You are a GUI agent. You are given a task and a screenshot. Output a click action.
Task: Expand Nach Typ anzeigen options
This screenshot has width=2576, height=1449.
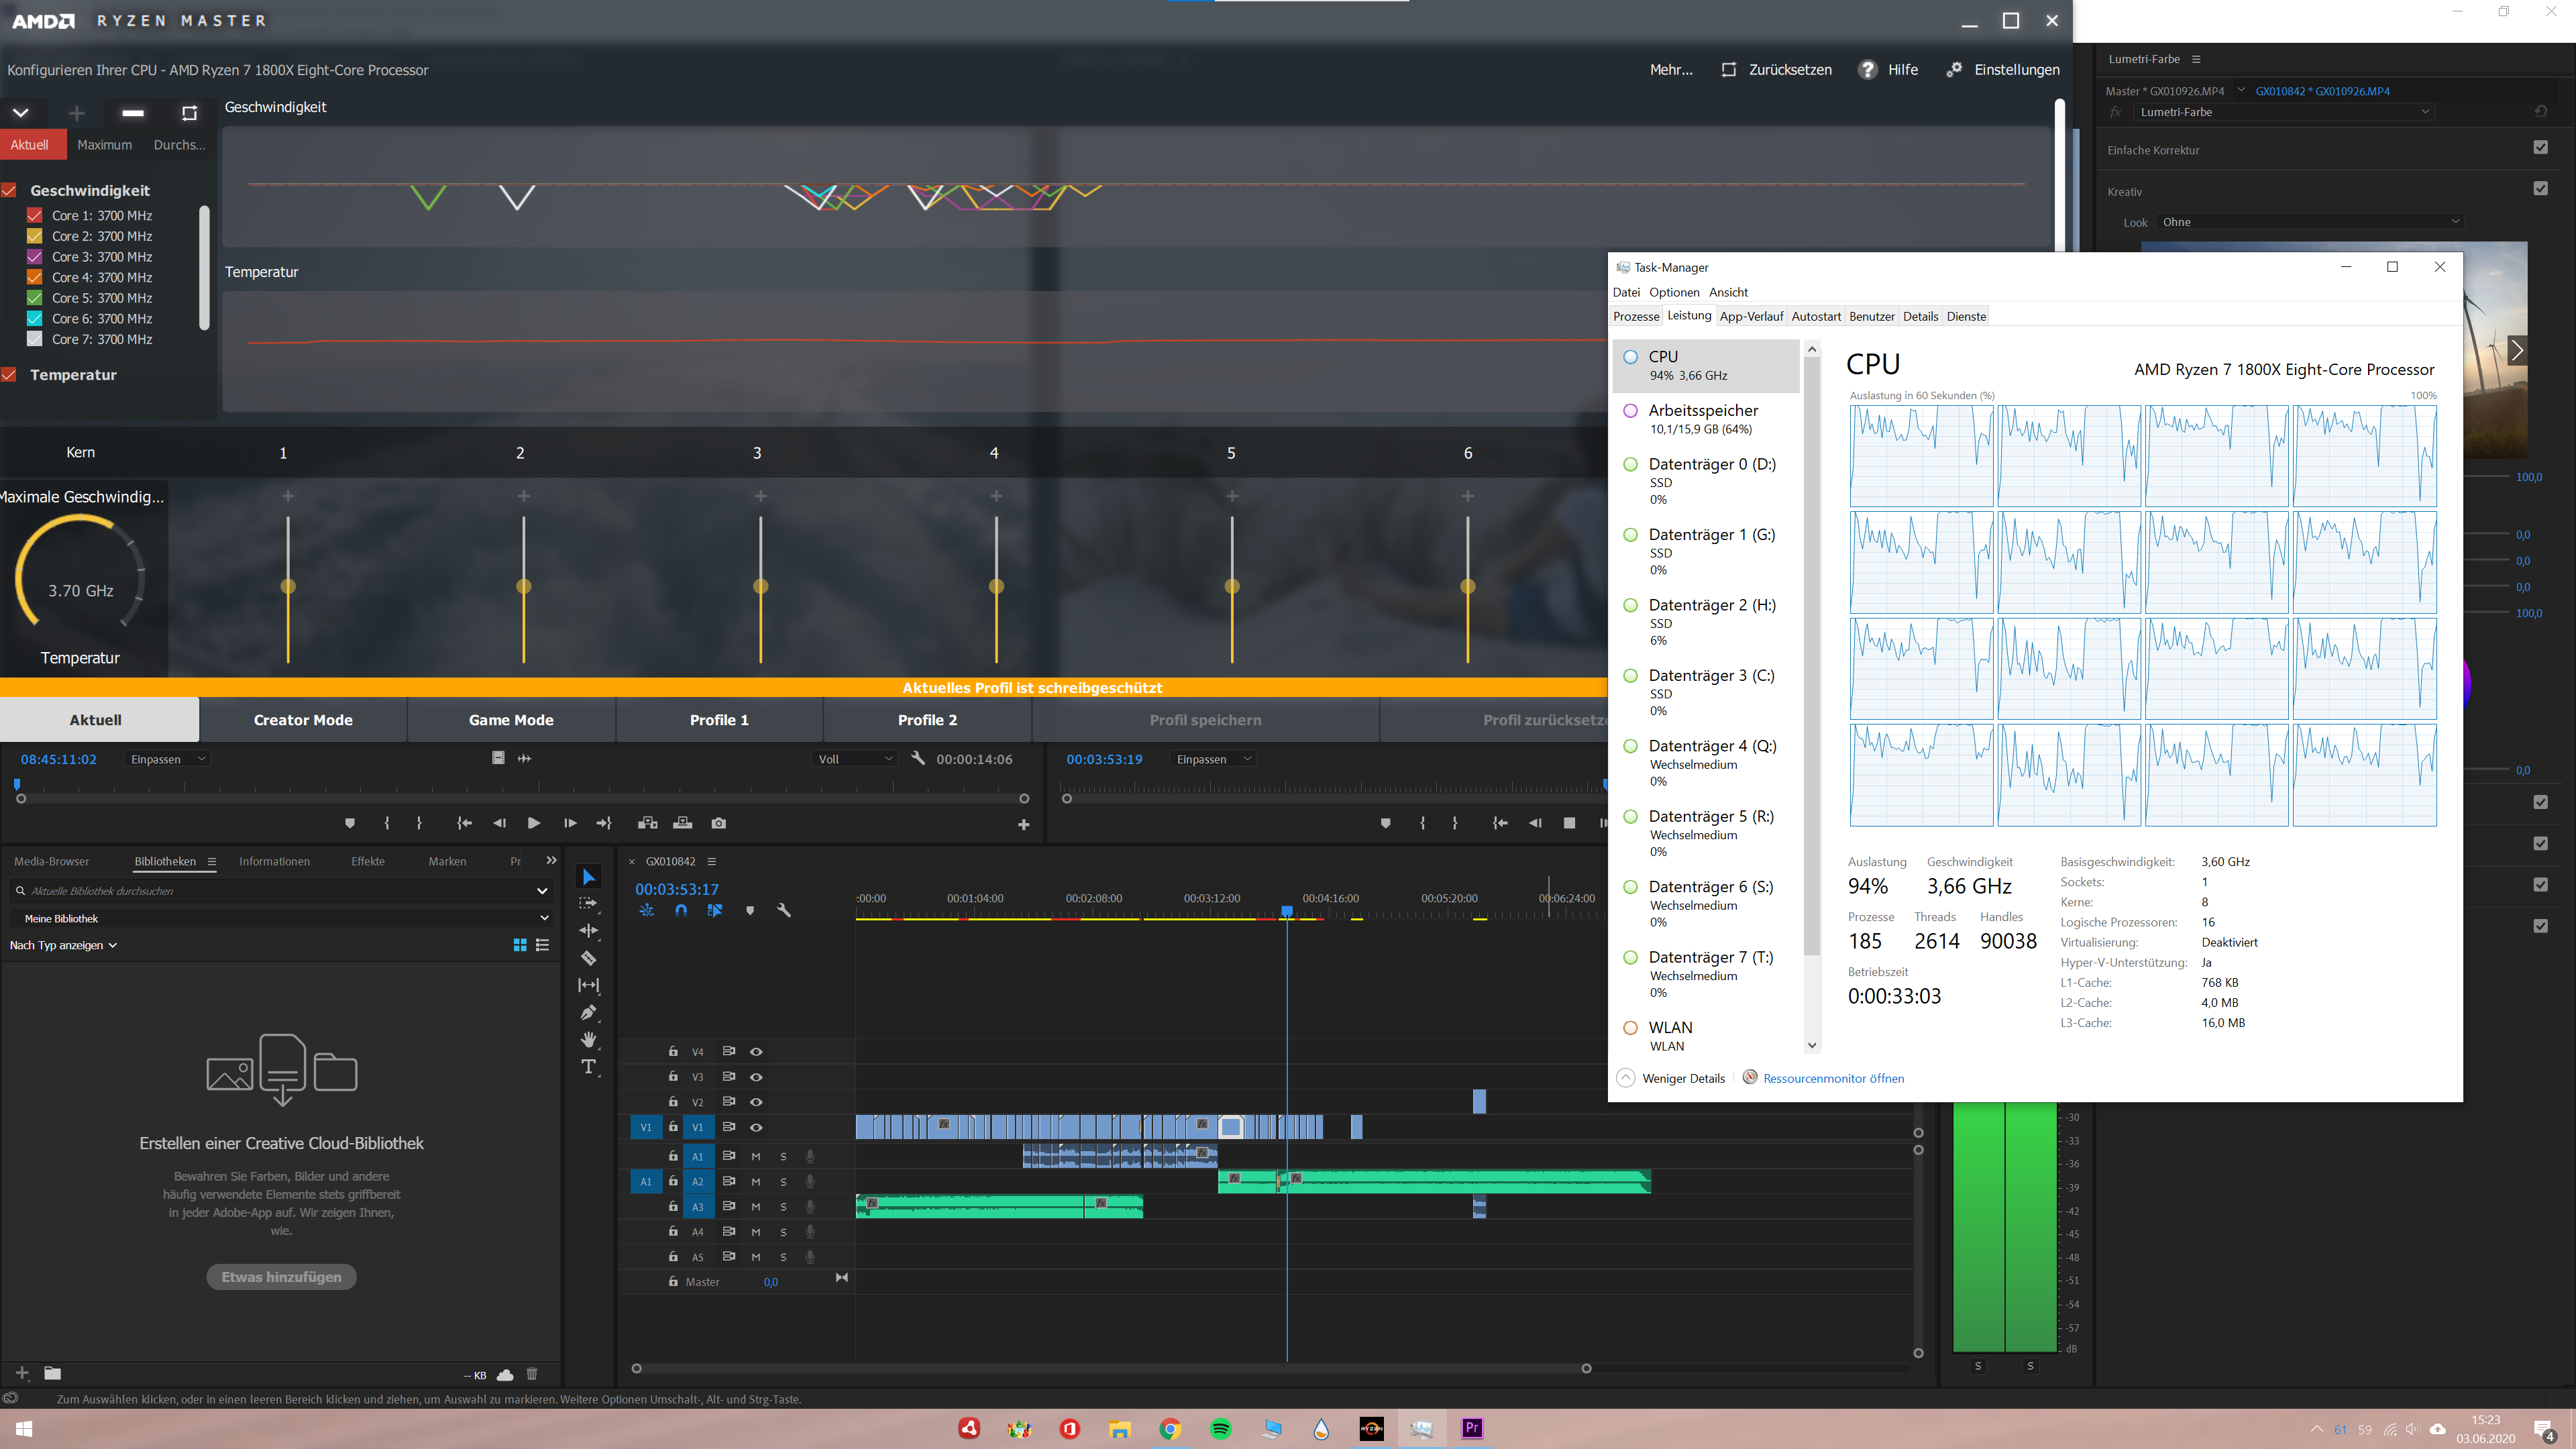point(63,945)
